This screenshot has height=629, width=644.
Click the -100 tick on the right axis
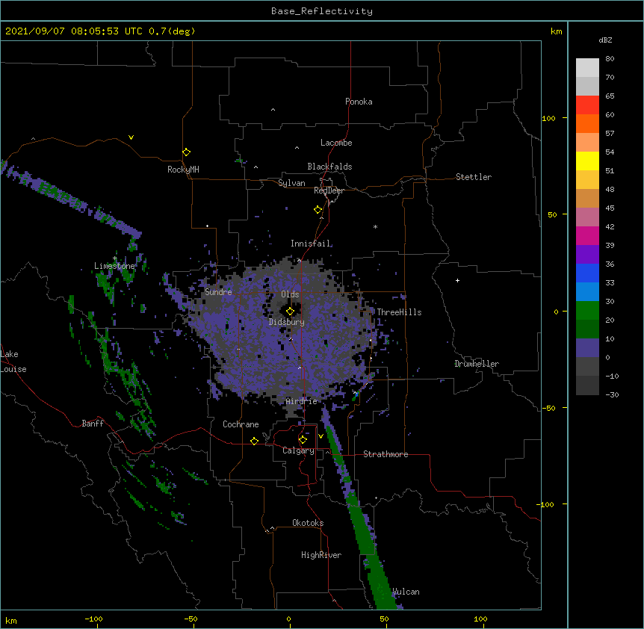point(546,504)
